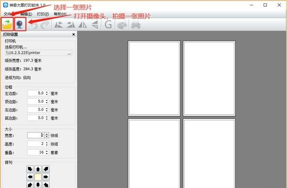Open the 文件 menu
This screenshot has height=188, width=287.
pyautogui.click(x=8, y=14)
